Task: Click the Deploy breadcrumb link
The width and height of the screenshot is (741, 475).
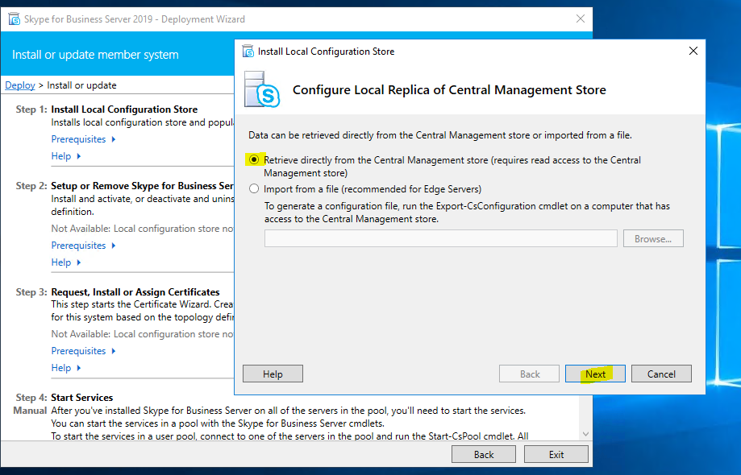Action: [20, 85]
